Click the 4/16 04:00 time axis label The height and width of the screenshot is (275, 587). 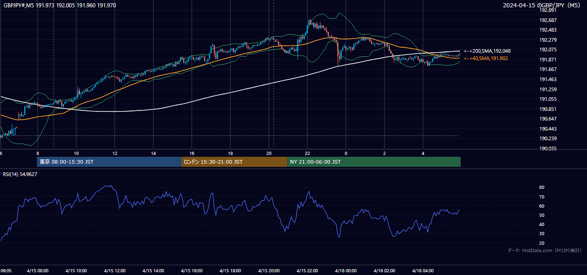click(423, 271)
